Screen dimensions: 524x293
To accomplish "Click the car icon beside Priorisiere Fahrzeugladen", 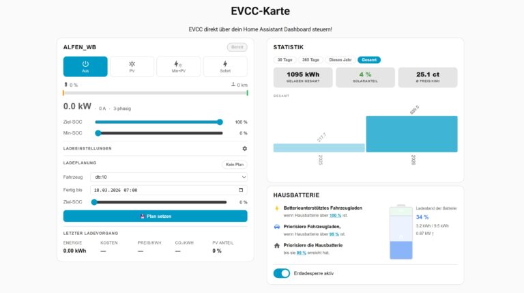I will click(x=276, y=226).
